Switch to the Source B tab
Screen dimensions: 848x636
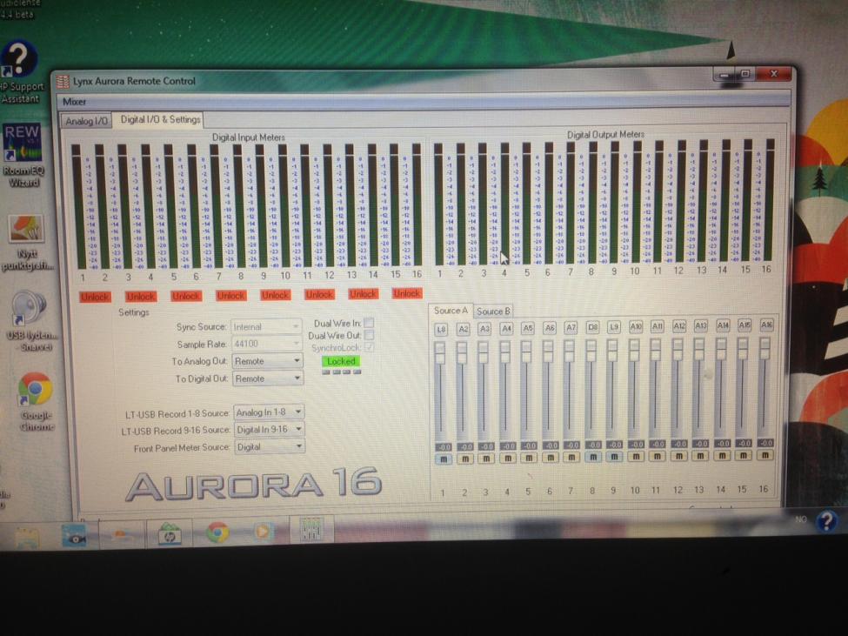tap(492, 311)
